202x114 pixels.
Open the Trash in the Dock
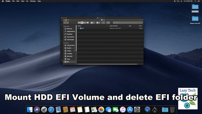(172, 110)
